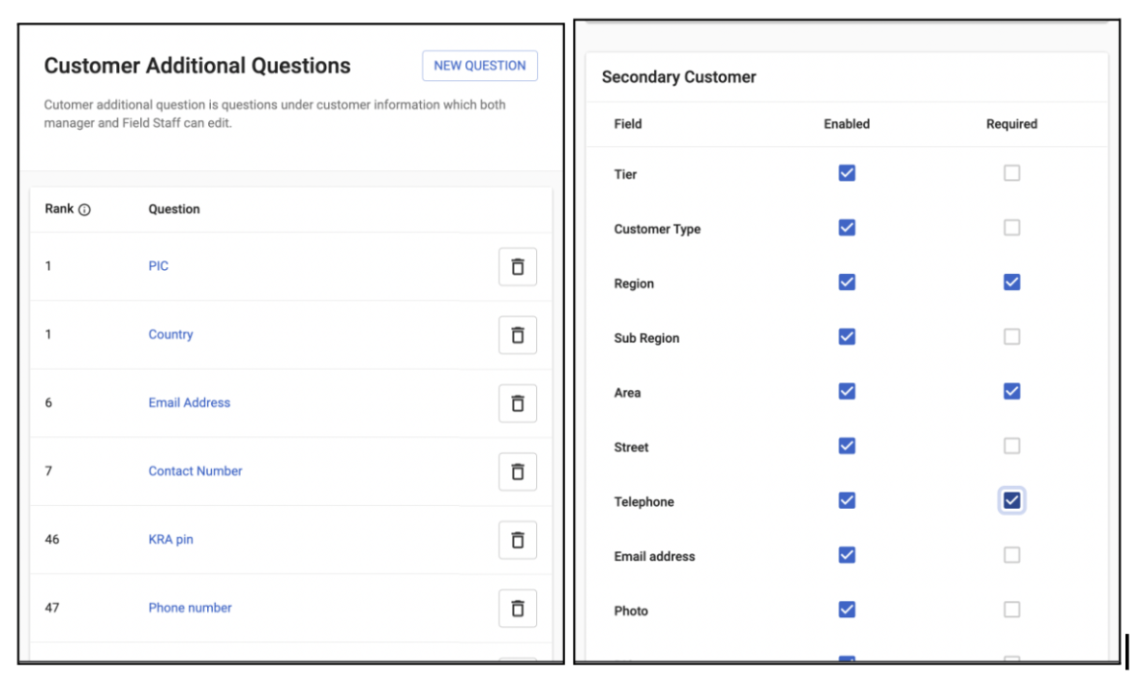
Task: Click trash icon beside Phone number question
Action: tap(518, 608)
